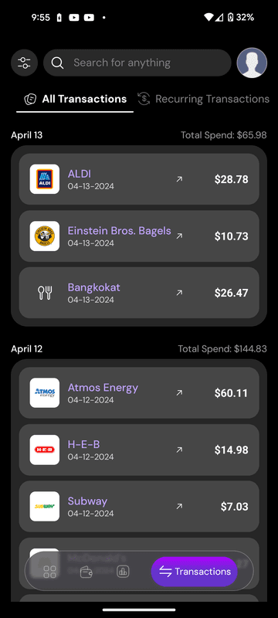The image size is (278, 618).
Task: Open the filter settings icon
Action: 24,63
